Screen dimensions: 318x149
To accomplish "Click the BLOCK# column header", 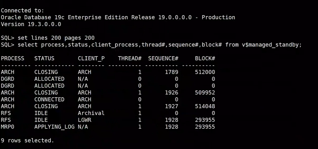I will pos(205,59).
